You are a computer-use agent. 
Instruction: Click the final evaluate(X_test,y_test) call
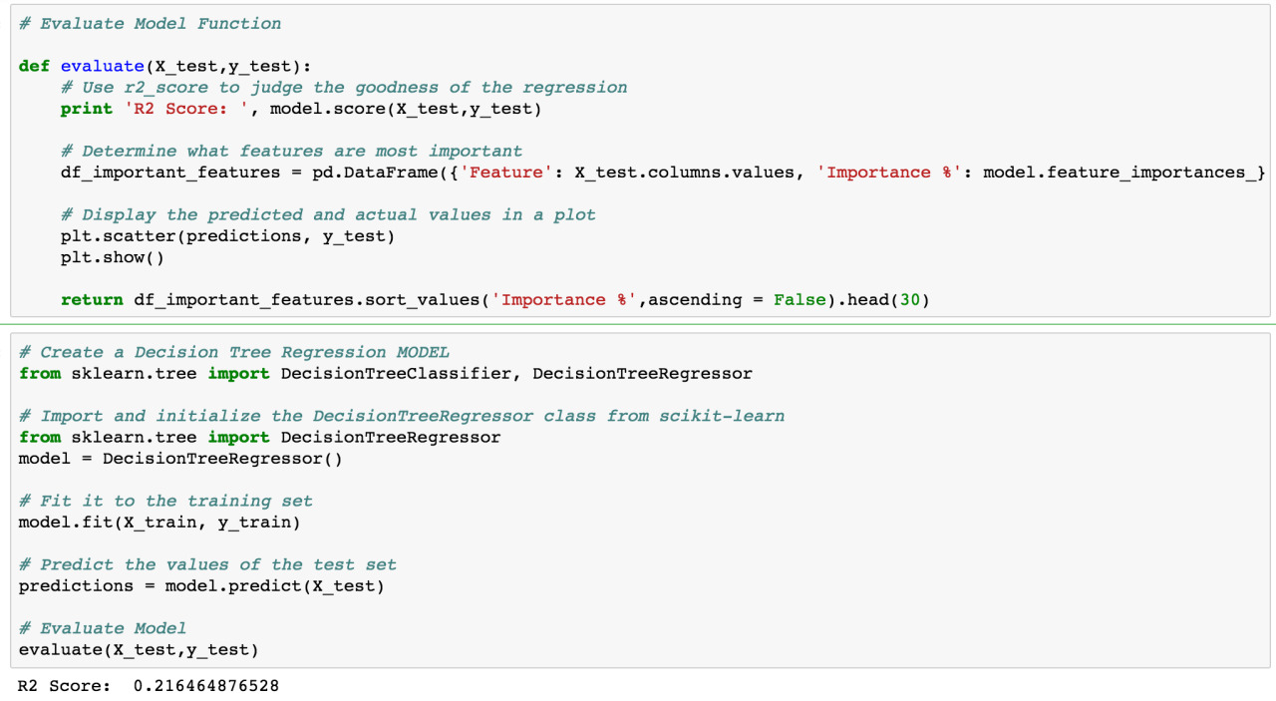[139, 650]
